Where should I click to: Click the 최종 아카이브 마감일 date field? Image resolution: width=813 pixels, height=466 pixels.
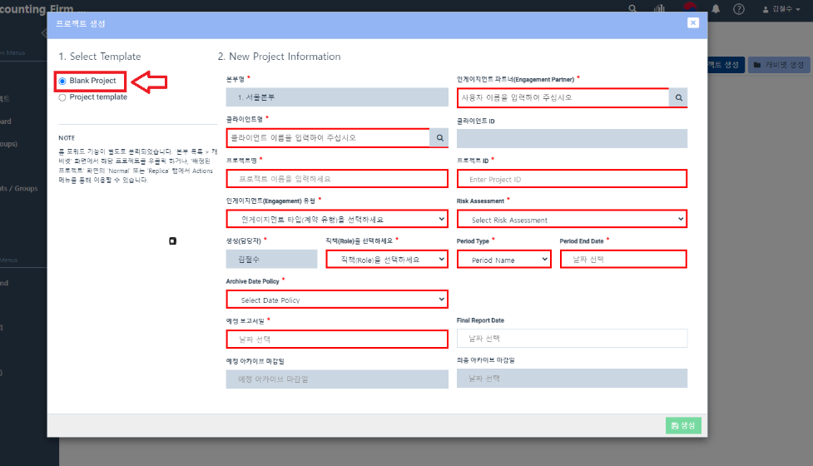[x=572, y=379]
